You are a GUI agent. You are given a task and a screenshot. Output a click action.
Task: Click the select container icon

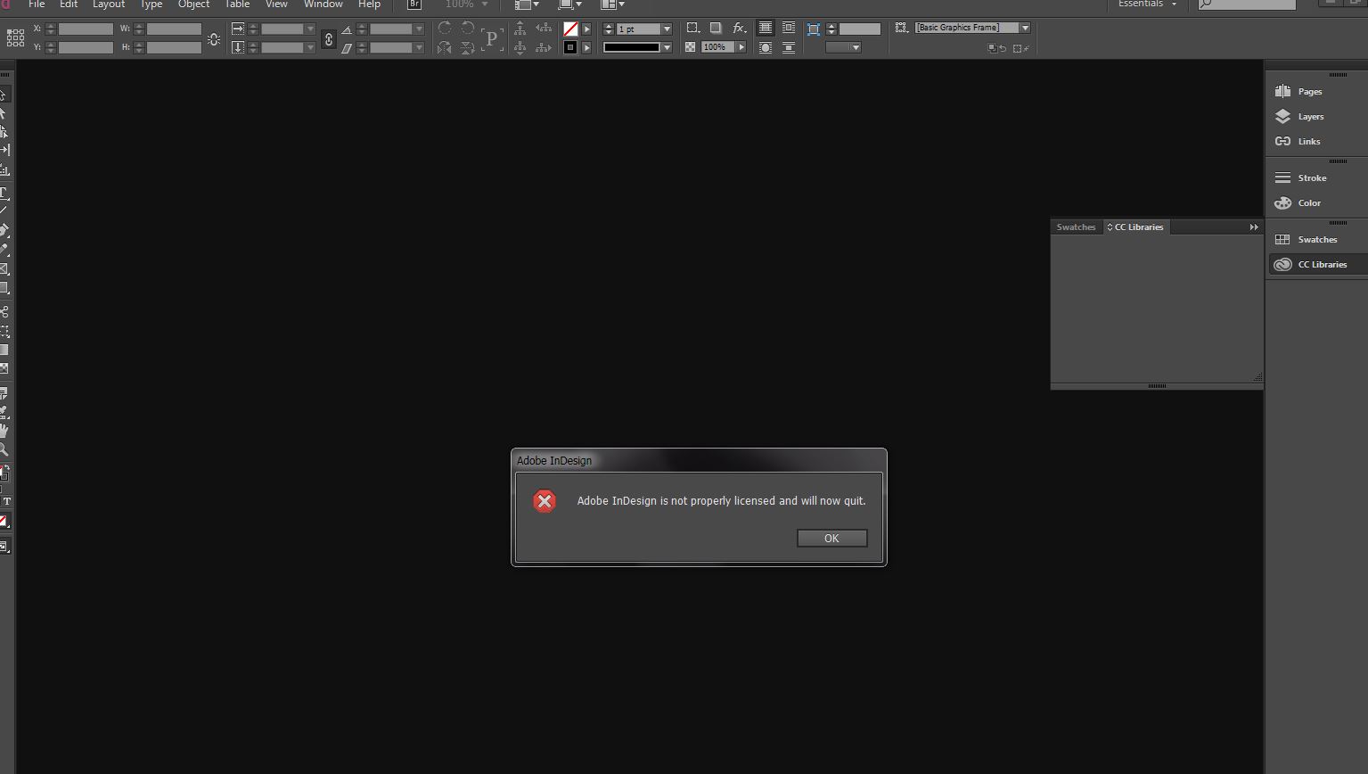click(x=520, y=29)
